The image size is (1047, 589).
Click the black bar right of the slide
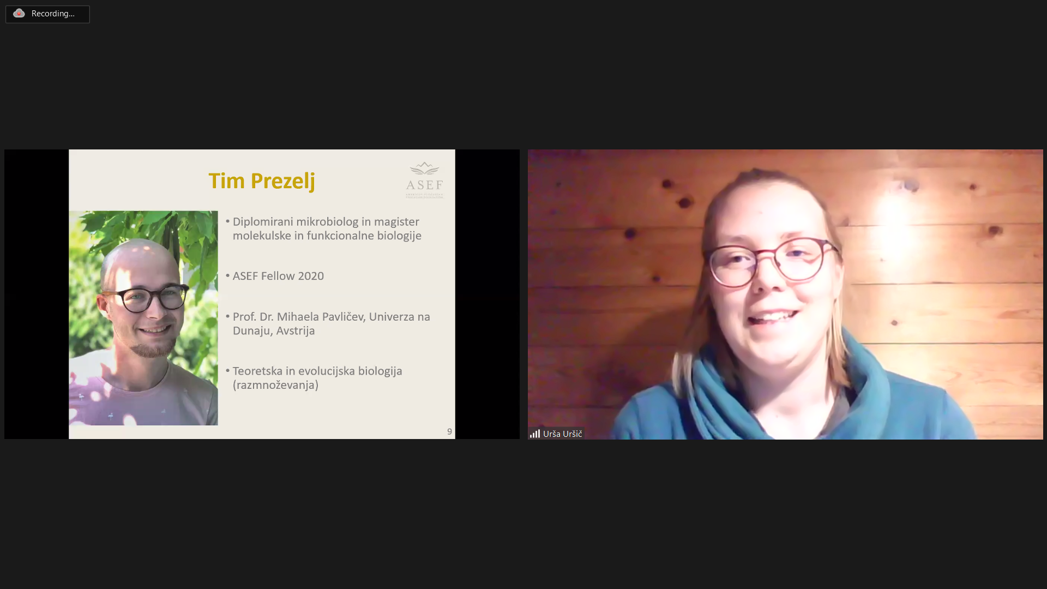(488, 294)
